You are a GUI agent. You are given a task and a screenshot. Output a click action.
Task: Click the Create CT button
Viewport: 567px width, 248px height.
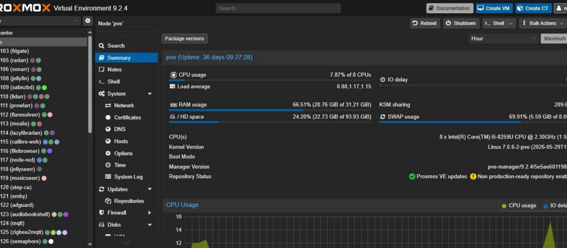point(533,8)
